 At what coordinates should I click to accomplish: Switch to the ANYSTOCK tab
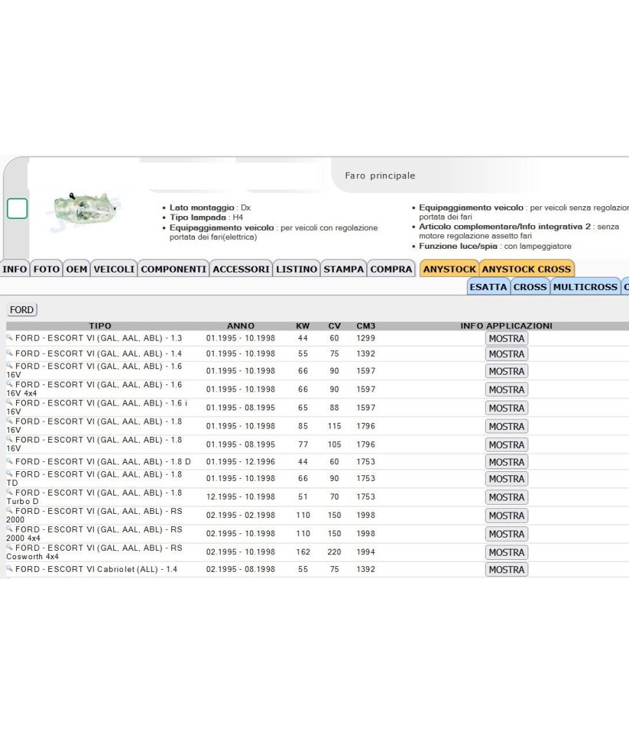pos(449,269)
